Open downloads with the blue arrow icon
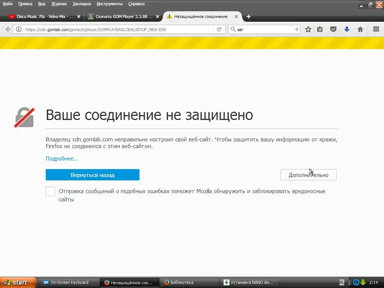Image resolution: width=384 pixels, height=288 pixels. pyautogui.click(x=347, y=29)
